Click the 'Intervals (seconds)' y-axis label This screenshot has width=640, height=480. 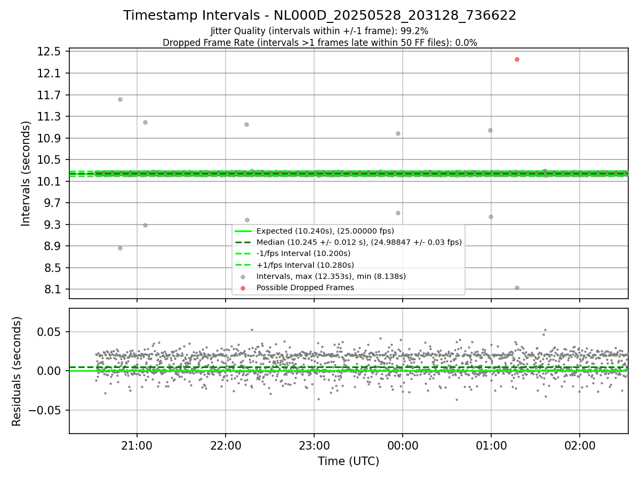click(x=26, y=173)
